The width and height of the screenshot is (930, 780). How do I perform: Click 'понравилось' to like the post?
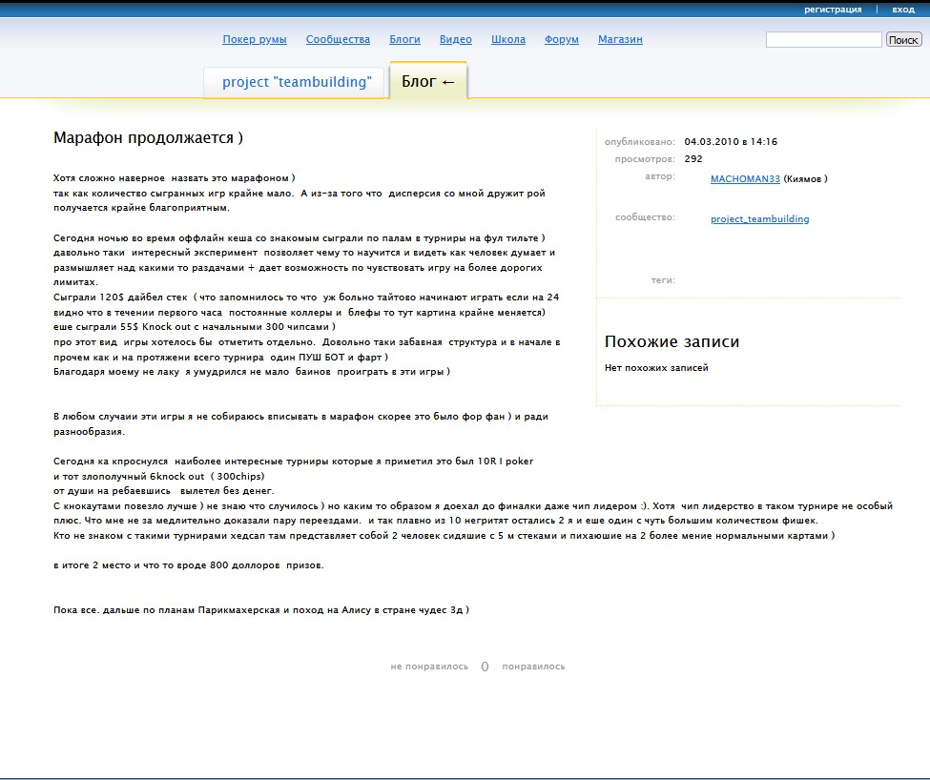pos(533,667)
